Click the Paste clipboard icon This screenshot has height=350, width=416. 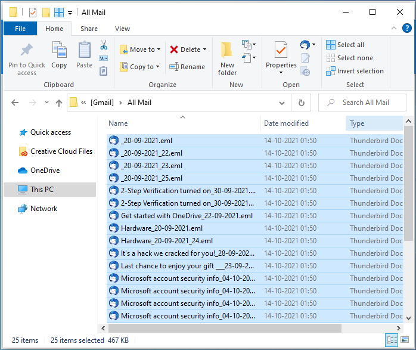click(85, 49)
